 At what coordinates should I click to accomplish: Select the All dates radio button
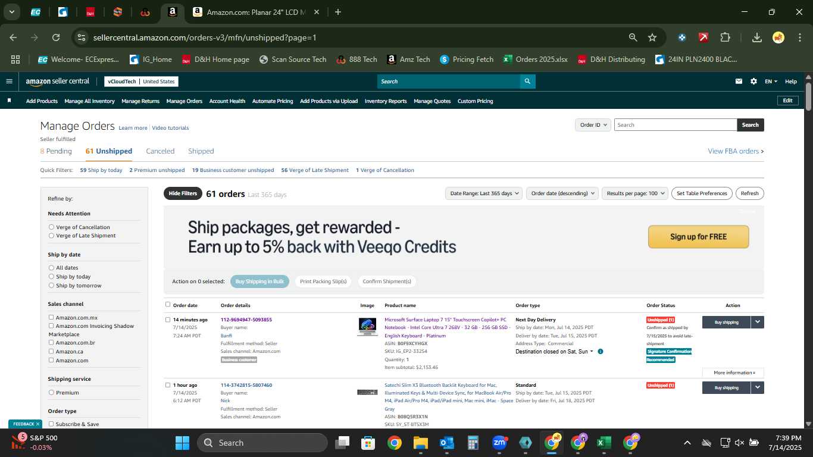tap(51, 268)
